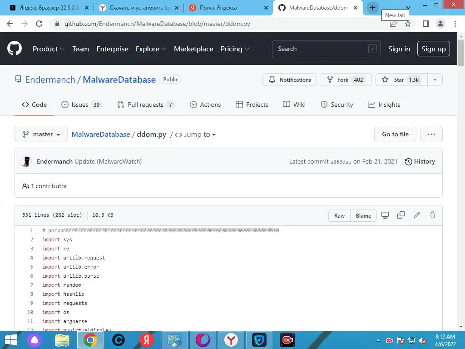This screenshot has width=465, height=349.
Task: Open the browser profile avatar icon
Action: 440,24
